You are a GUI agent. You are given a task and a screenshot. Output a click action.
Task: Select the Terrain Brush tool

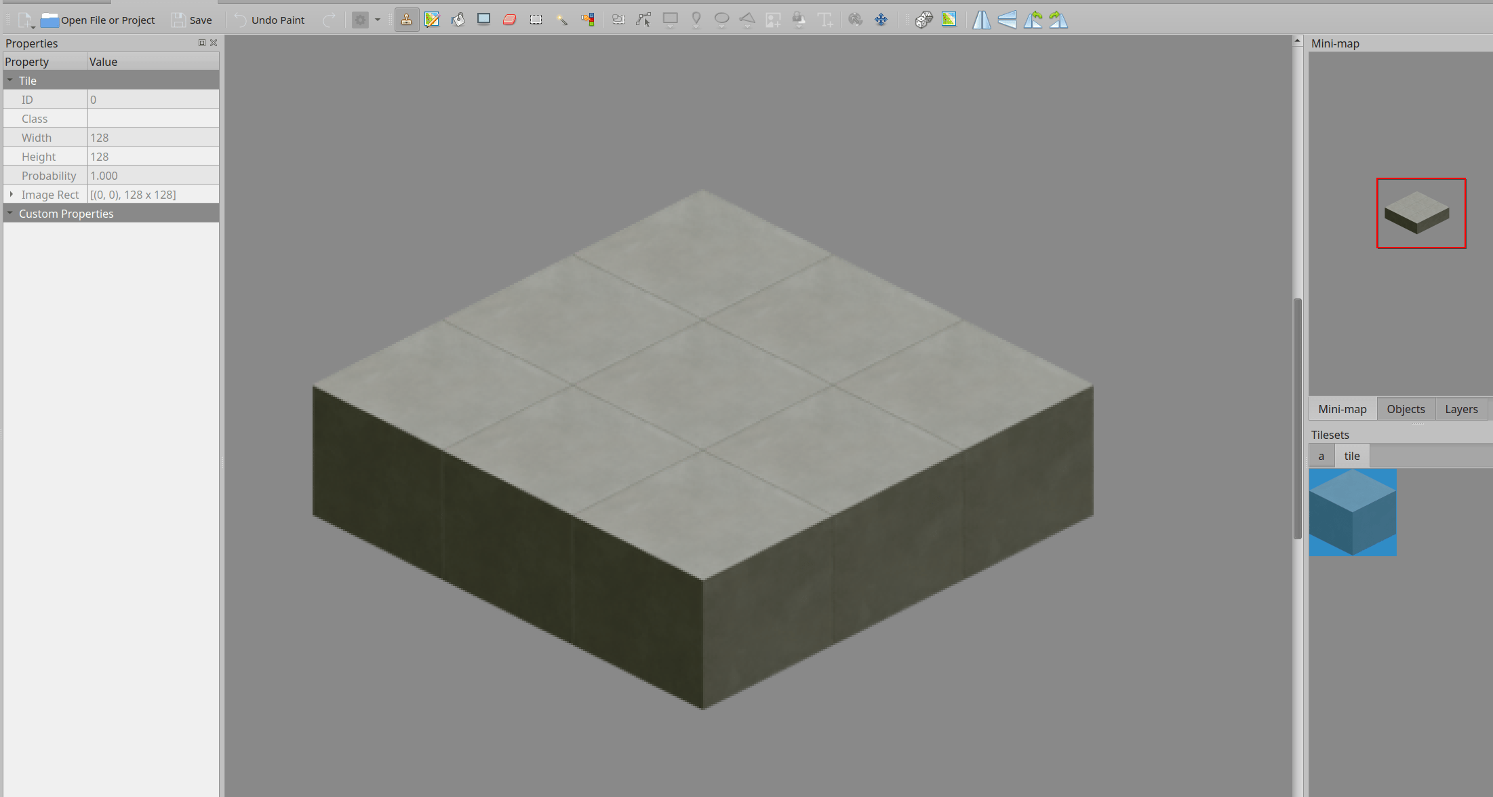pos(432,20)
